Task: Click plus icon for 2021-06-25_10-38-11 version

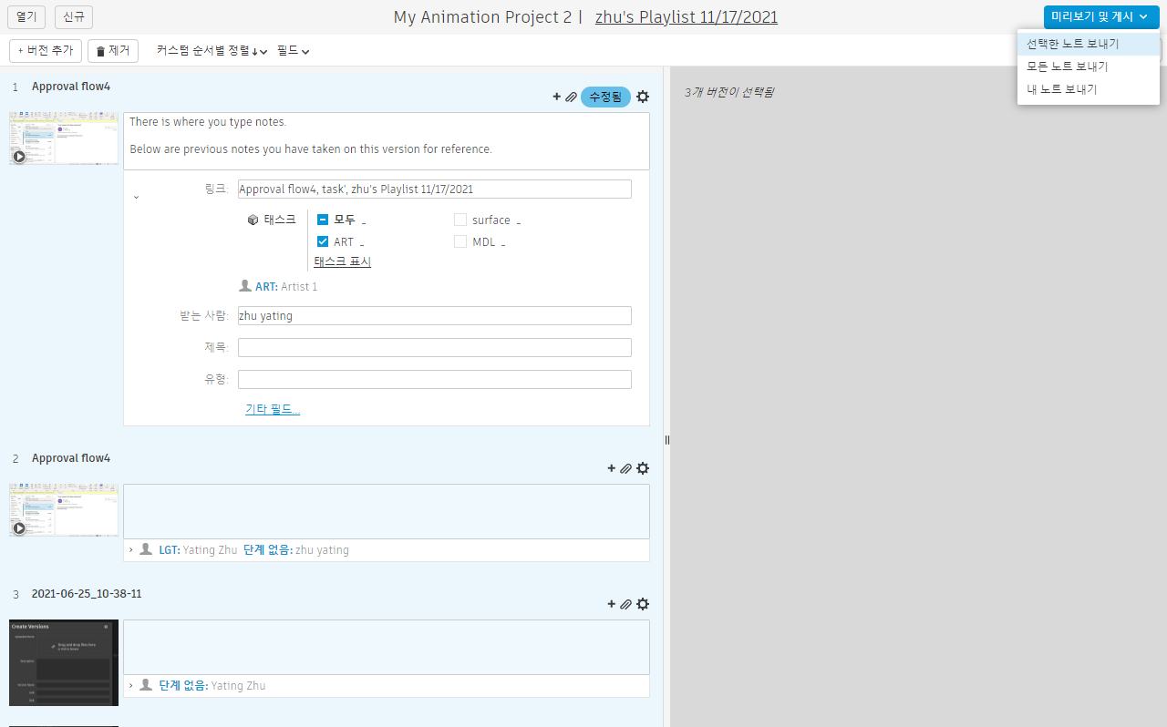Action: coord(612,604)
